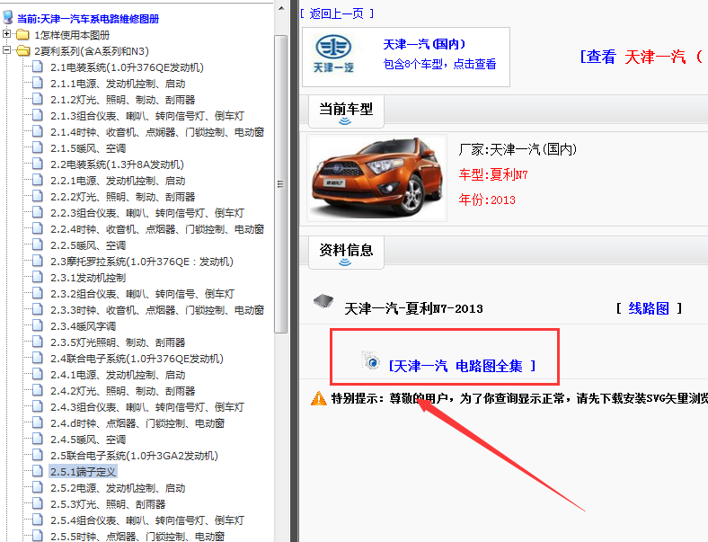The width and height of the screenshot is (708, 542).
Task: Click page icon of 2.1.5暖风、空调
Action: coord(38,147)
